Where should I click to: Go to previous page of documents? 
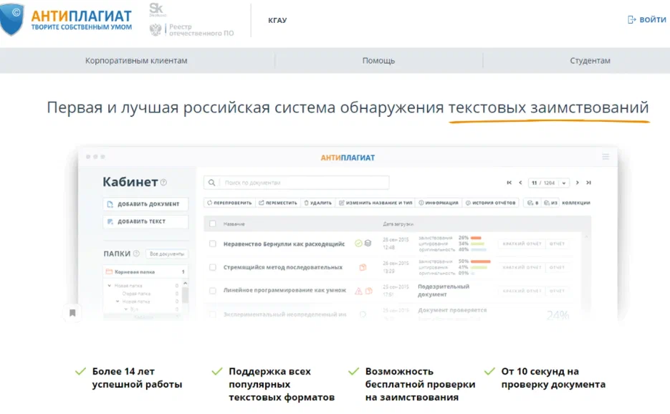[x=520, y=183]
